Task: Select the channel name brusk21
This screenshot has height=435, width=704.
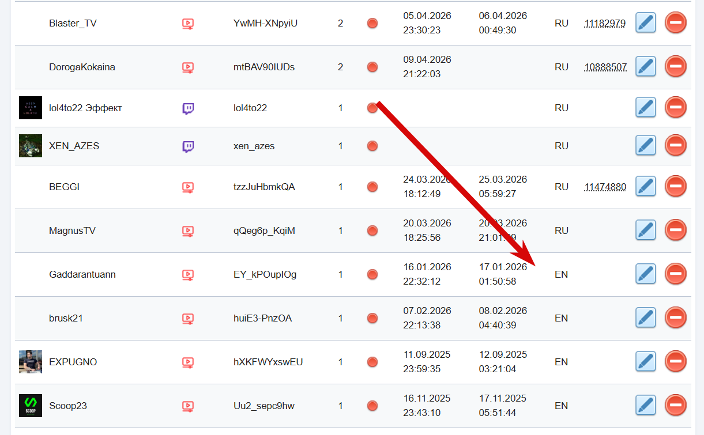Action: 66,318
